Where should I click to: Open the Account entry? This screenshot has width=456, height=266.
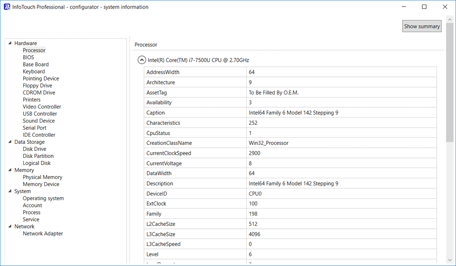coord(32,205)
